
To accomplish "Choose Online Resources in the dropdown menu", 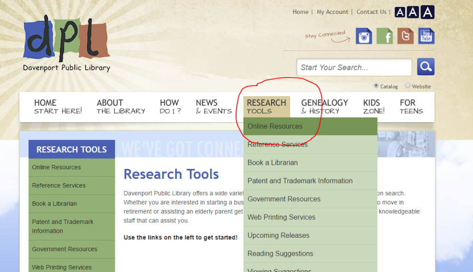I will click(x=275, y=126).
